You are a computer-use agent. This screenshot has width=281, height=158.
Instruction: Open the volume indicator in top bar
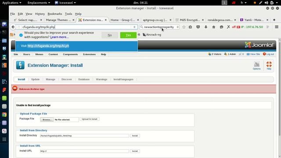(267, 3)
